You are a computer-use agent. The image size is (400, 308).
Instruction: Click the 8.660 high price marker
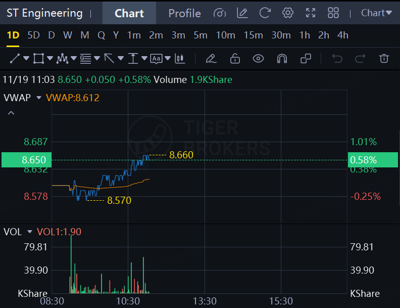pyautogui.click(x=181, y=155)
